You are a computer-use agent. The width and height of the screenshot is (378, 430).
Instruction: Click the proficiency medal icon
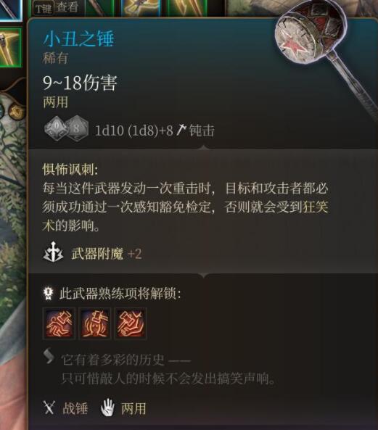[49, 293]
